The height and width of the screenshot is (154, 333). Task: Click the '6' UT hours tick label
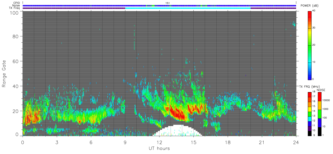click(91, 142)
